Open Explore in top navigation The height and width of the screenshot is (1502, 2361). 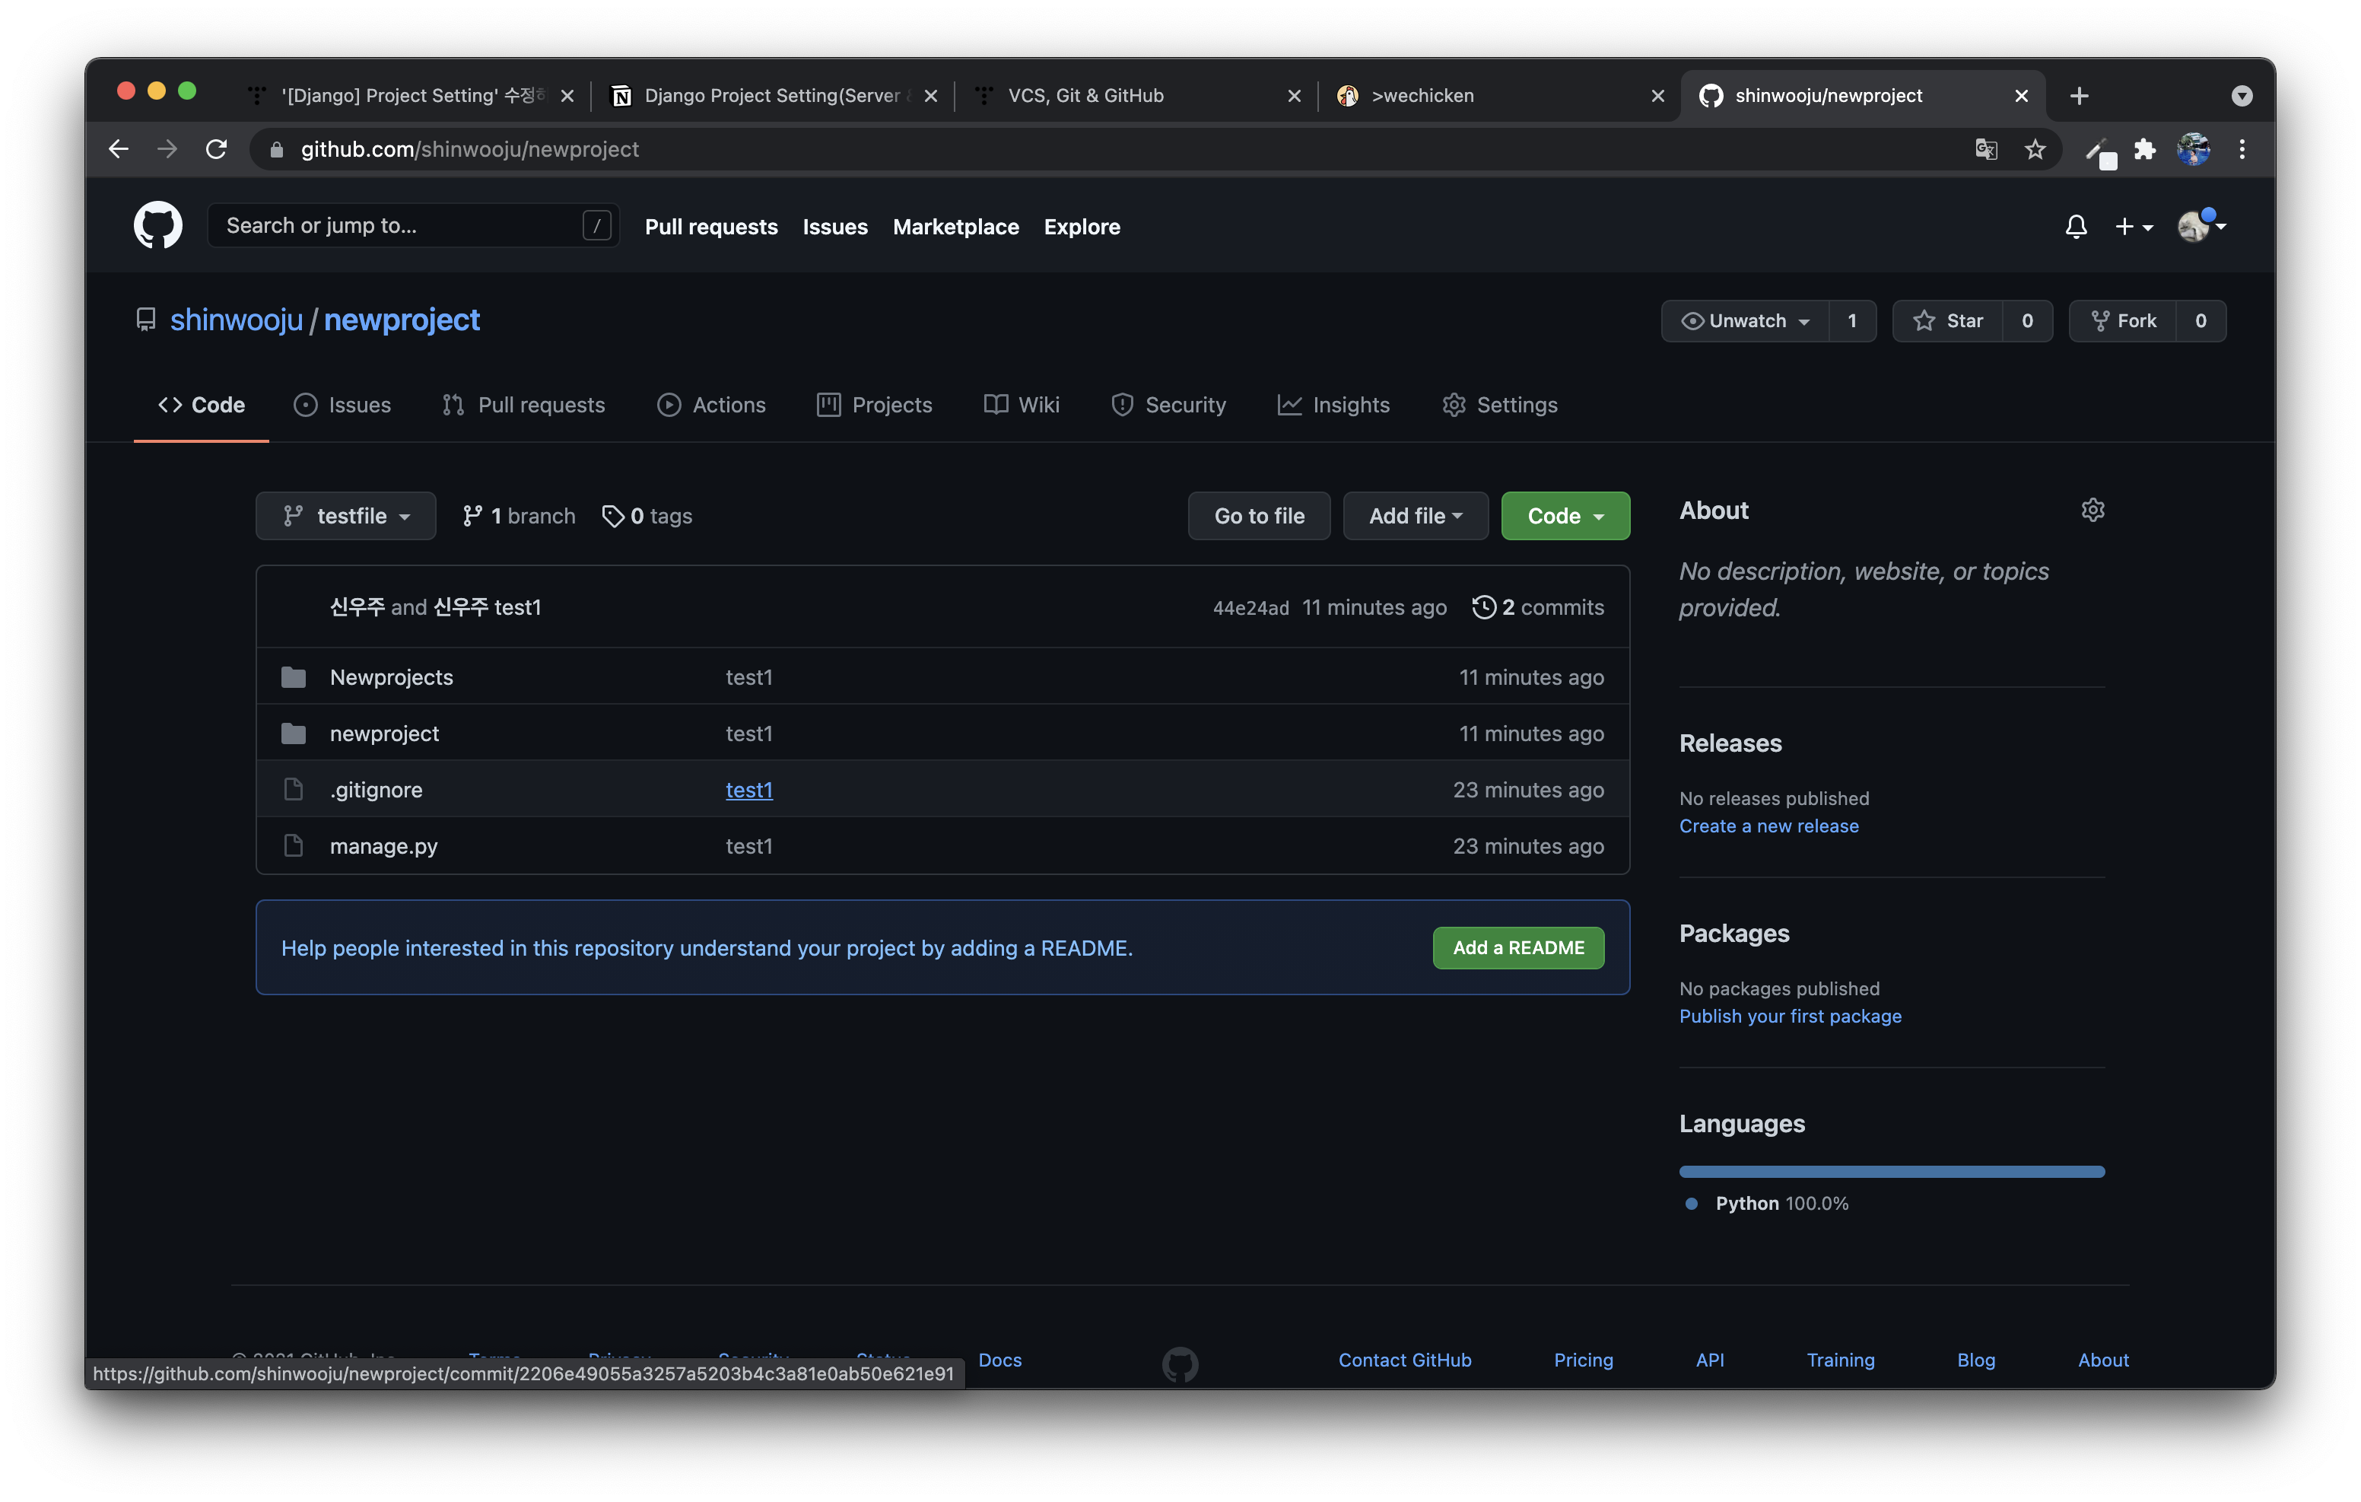(1082, 227)
